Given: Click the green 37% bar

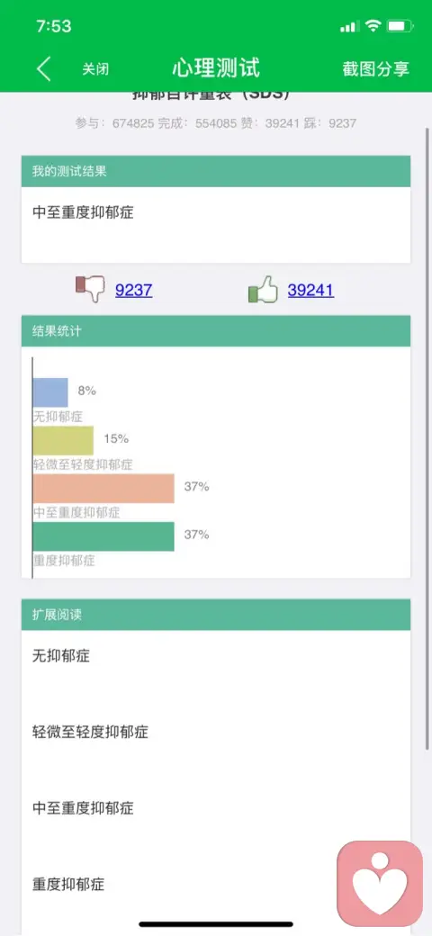Looking at the screenshot, I should 103,536.
